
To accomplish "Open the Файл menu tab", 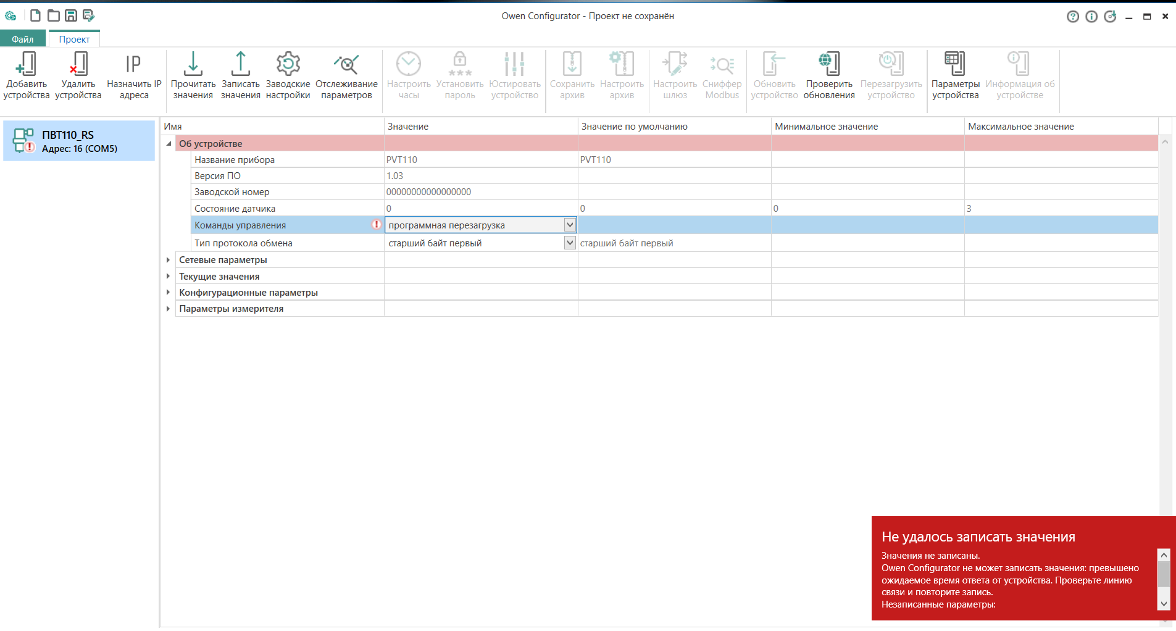I will 23,39.
